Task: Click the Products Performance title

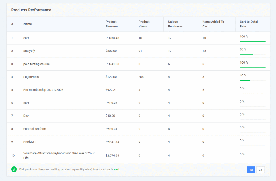Action: point(31,10)
